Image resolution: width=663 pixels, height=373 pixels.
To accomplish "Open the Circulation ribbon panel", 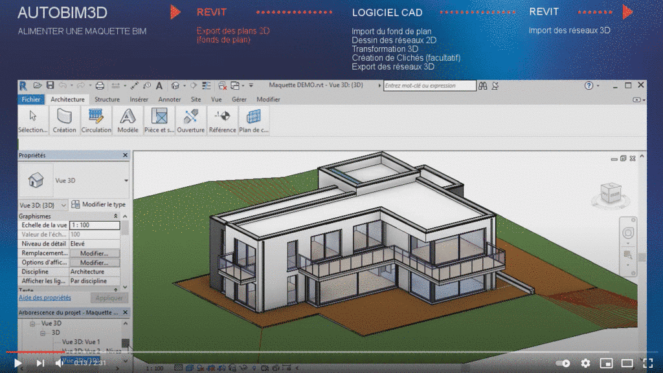I will click(96, 121).
